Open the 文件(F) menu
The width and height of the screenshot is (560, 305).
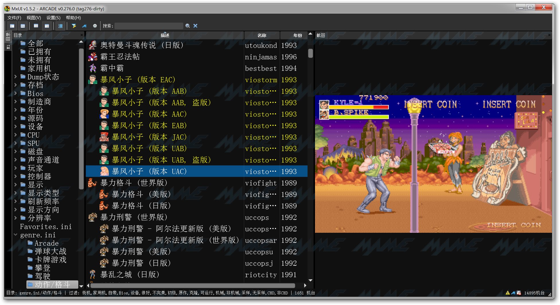tap(14, 17)
